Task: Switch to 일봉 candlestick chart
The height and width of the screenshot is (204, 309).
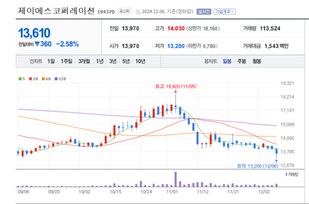Action: [x=227, y=61]
